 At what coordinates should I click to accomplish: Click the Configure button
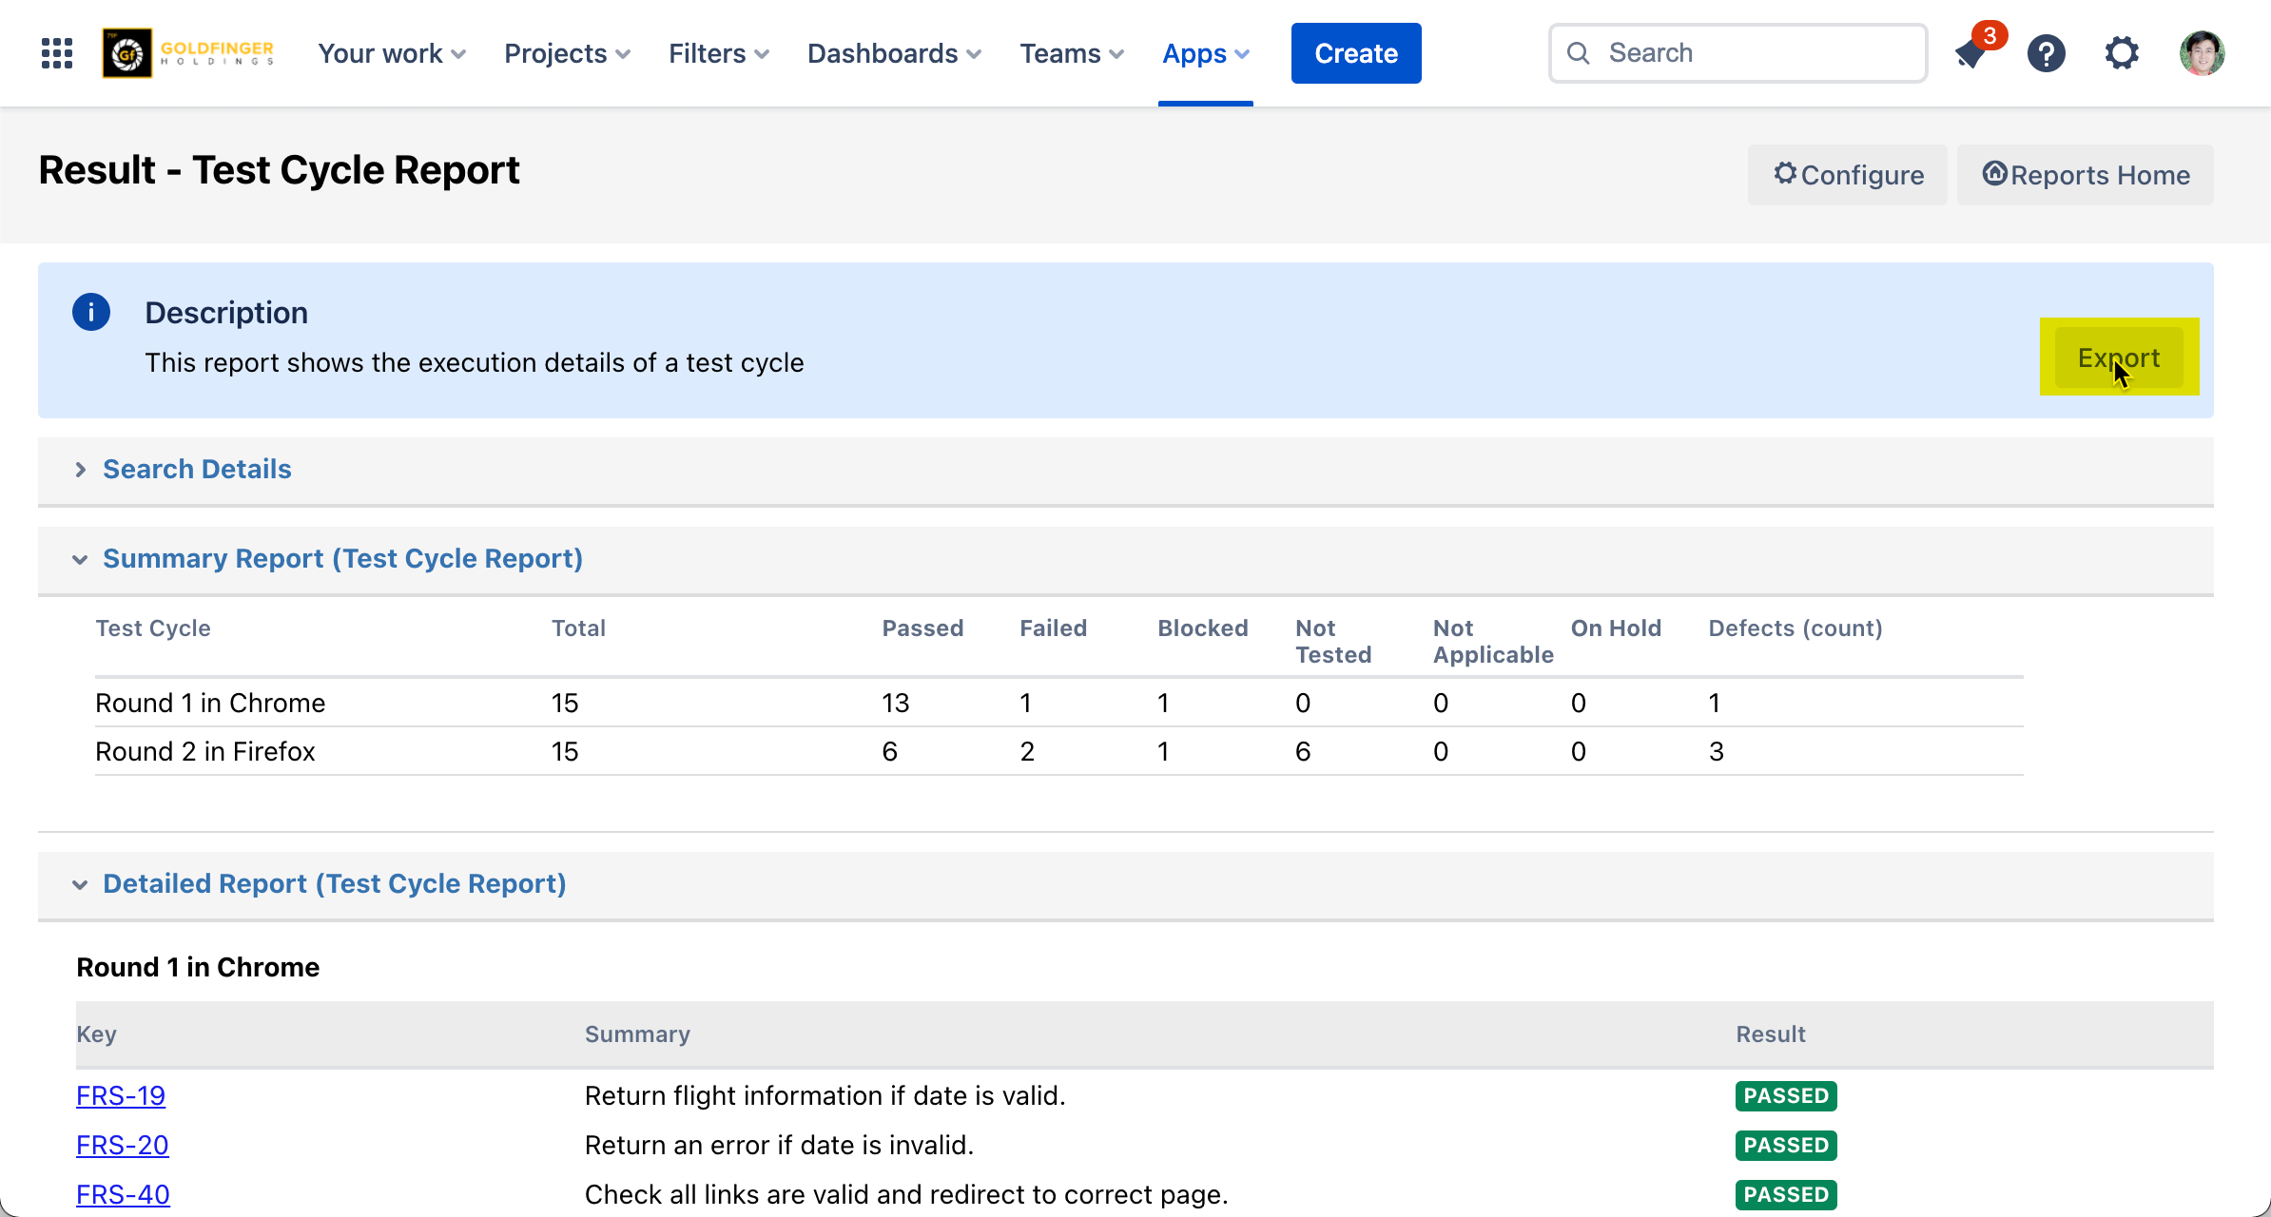coord(1848,175)
